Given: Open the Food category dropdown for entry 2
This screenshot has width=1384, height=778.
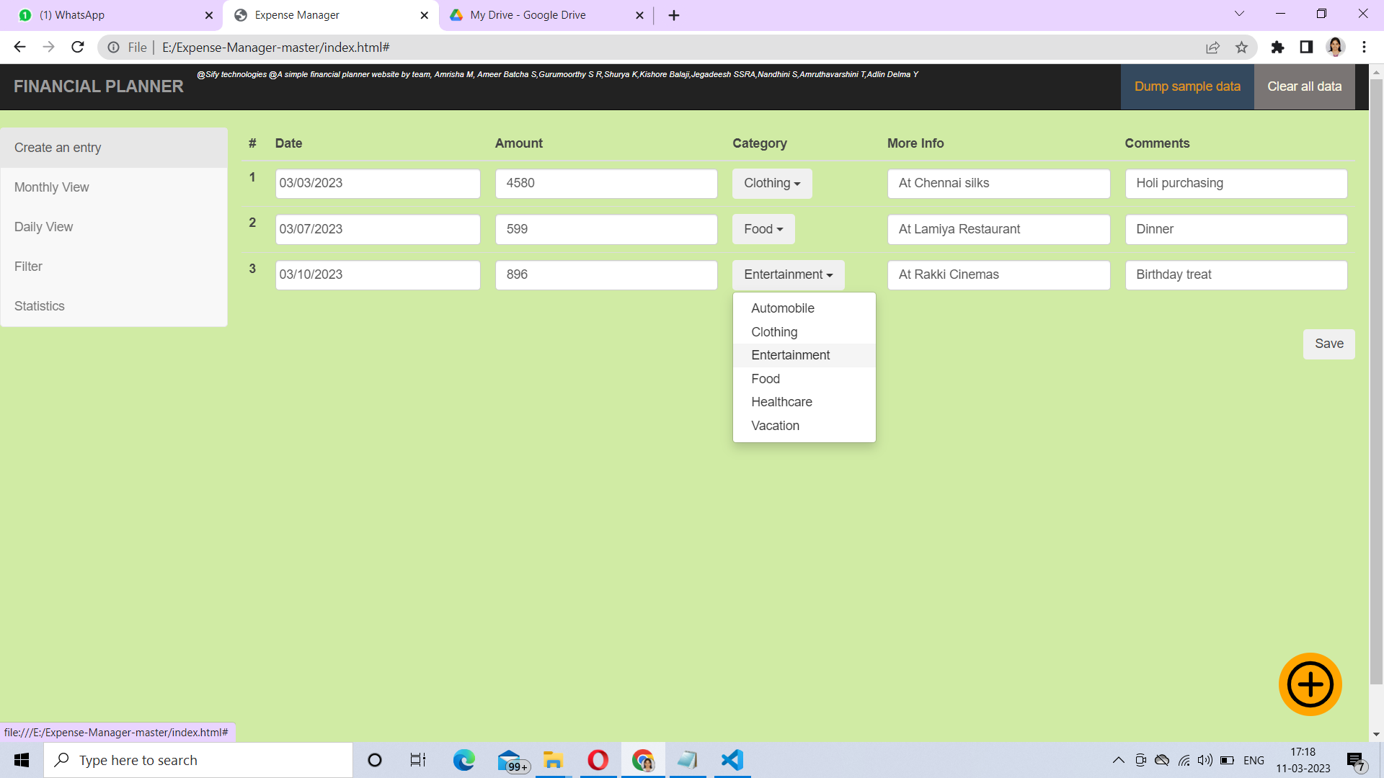Looking at the screenshot, I should point(763,228).
